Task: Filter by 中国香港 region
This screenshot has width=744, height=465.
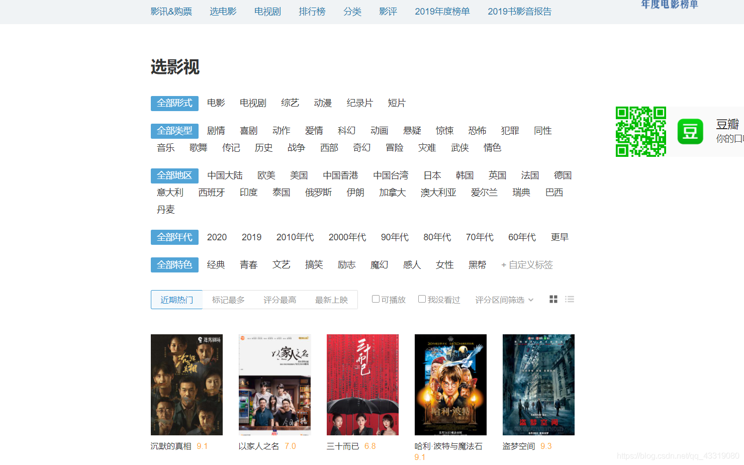Action: 341,175
